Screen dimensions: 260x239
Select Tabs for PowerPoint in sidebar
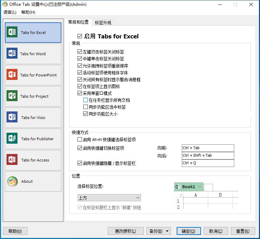(33, 75)
